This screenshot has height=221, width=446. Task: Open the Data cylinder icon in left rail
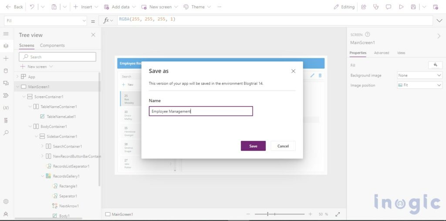[6, 71]
